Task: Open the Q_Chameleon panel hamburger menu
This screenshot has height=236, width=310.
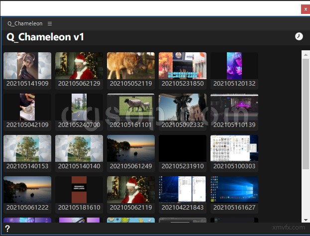Action: point(50,24)
